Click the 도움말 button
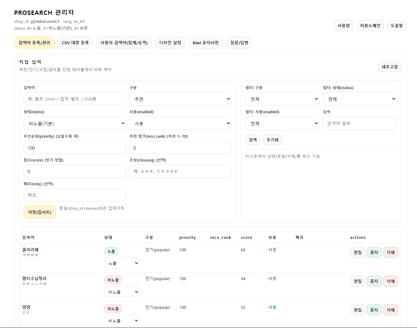The height and width of the screenshot is (328, 417). tap(397, 25)
